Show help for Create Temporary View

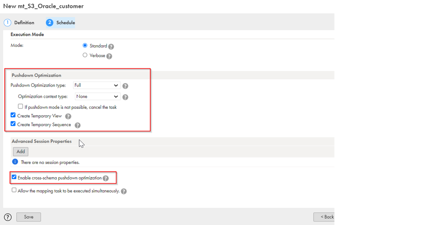point(68,116)
